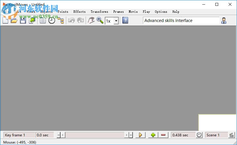The width and height of the screenshot is (237, 145).
Task: Click the white stage canvas area
Action: (217, 122)
